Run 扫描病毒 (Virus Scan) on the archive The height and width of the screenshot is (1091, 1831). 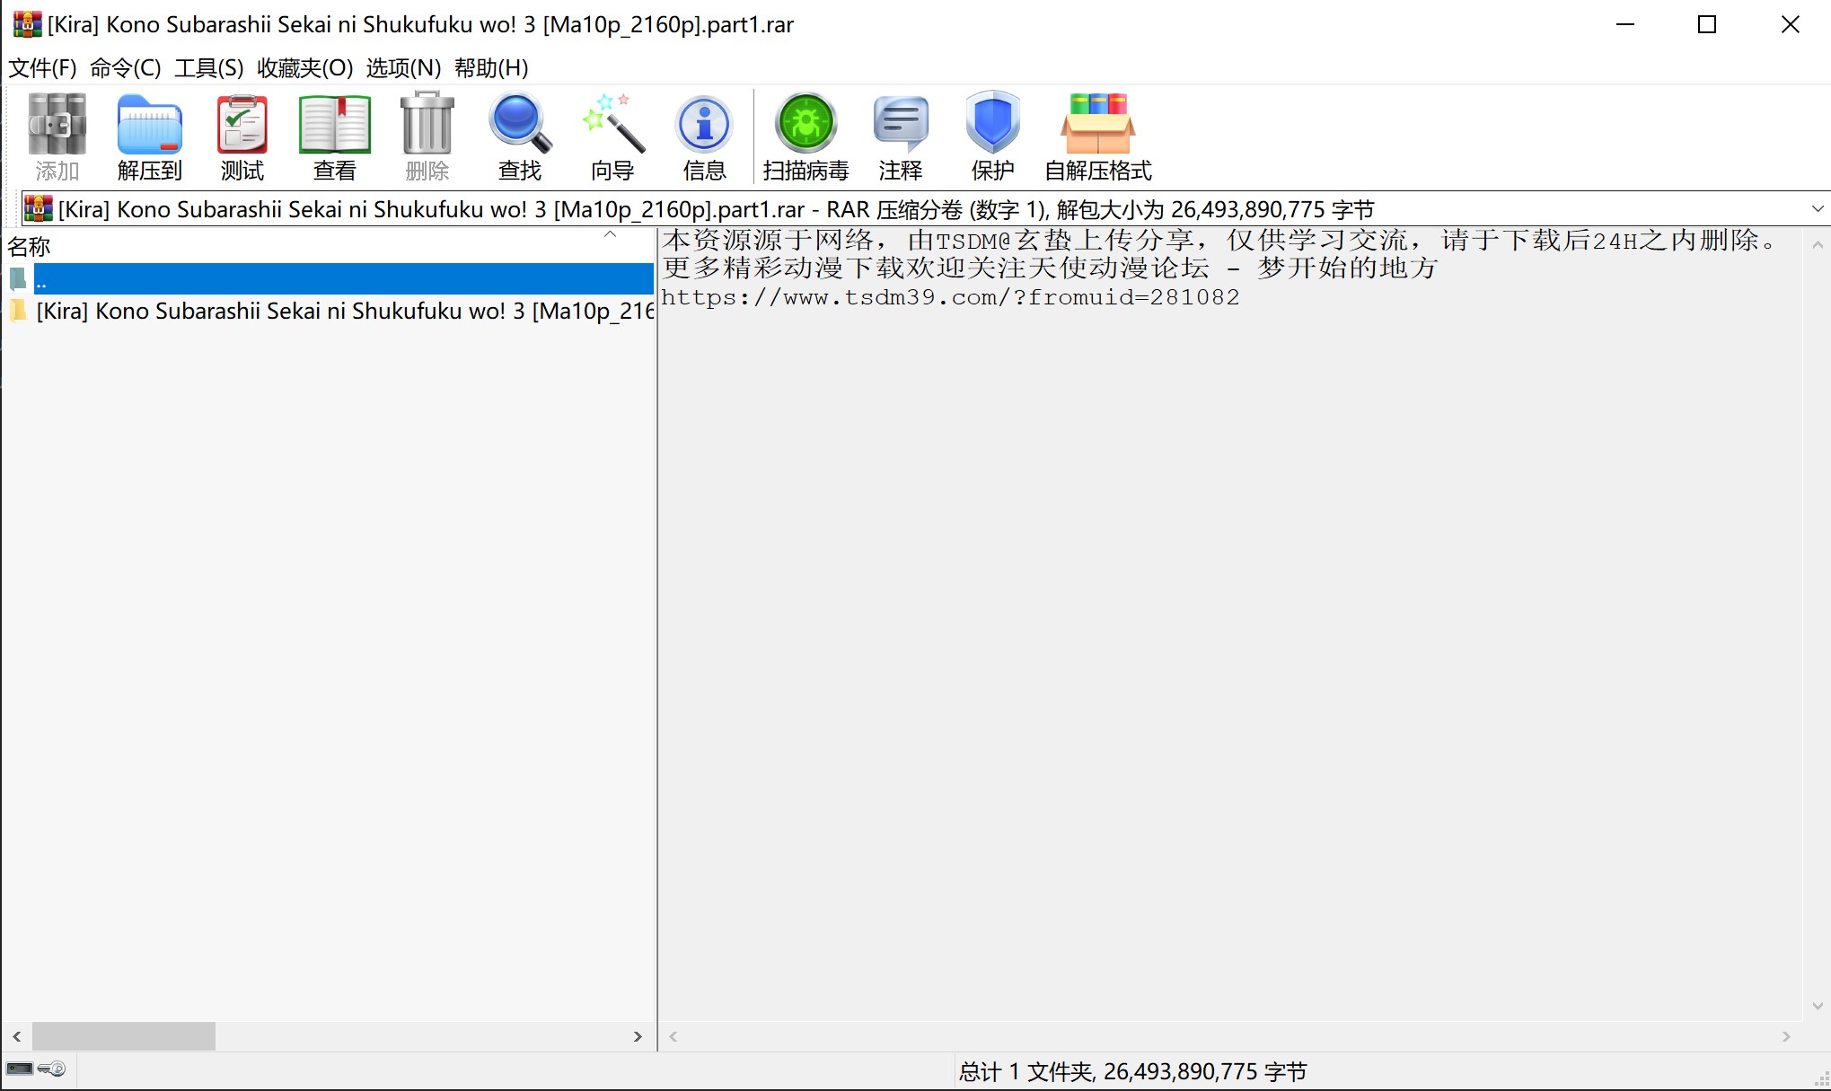pyautogui.click(x=805, y=136)
